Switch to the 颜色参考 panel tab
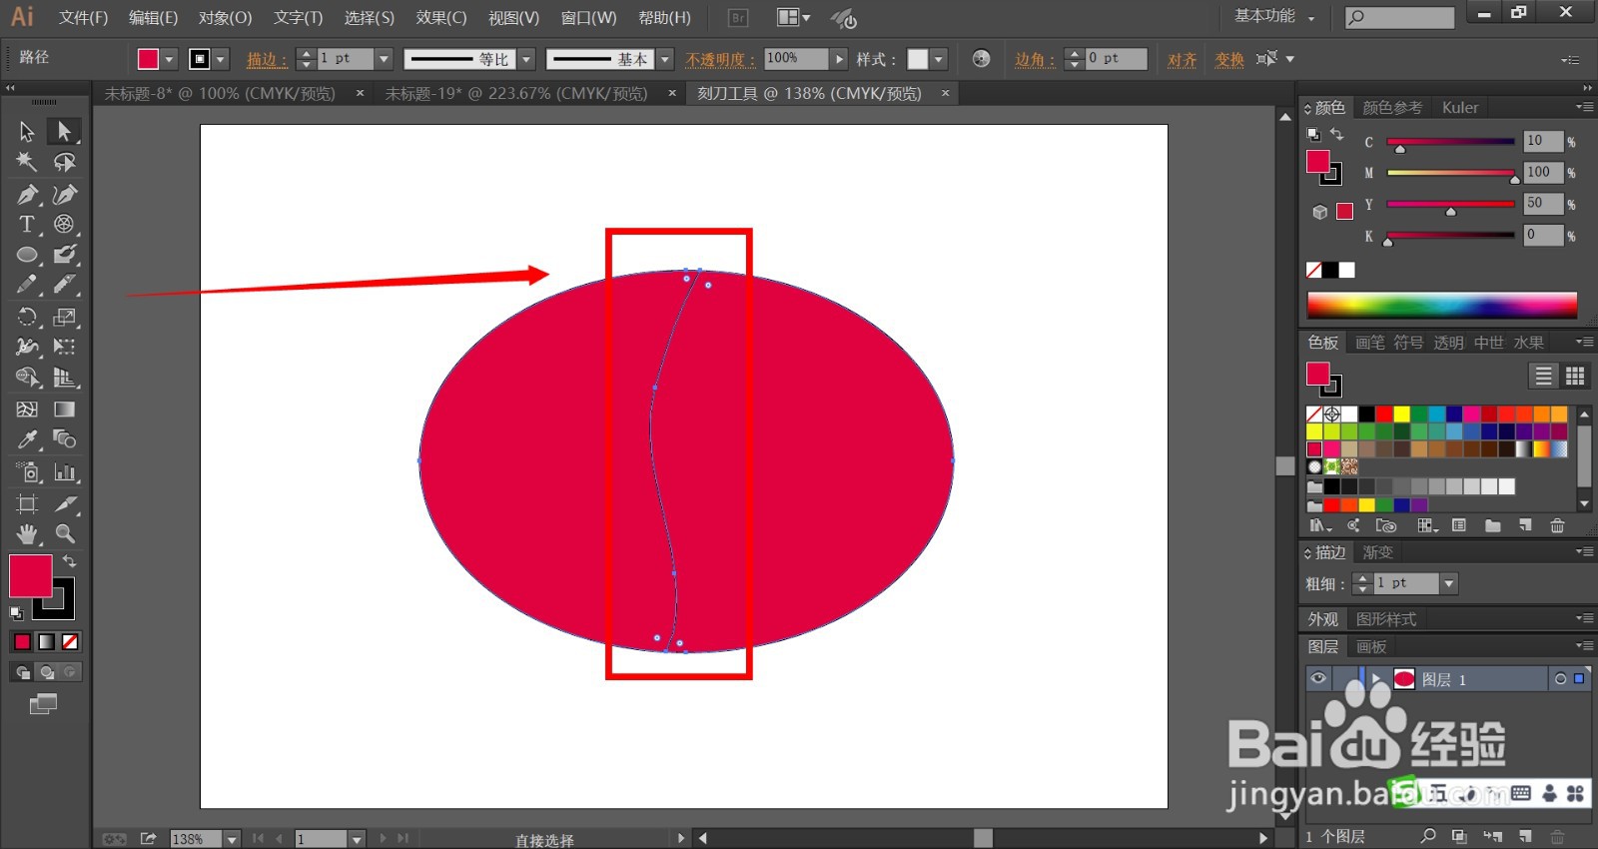 click(x=1392, y=107)
